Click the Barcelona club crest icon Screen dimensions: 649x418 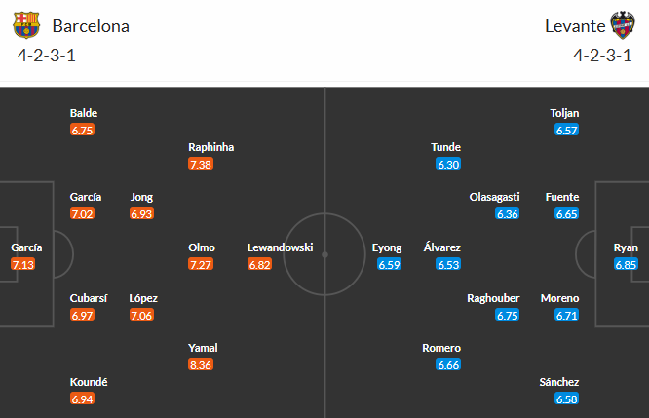pos(27,25)
